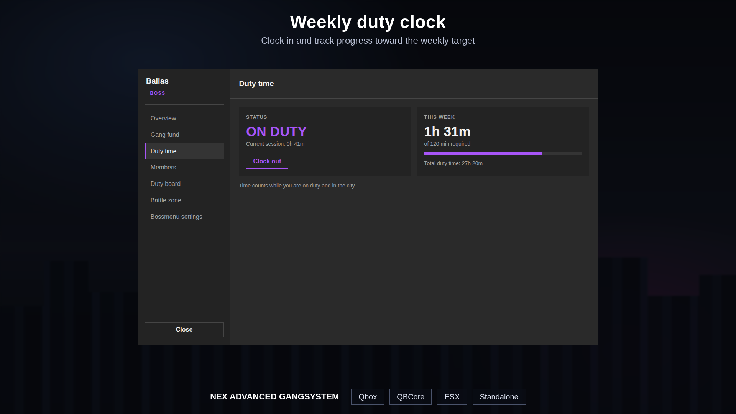Open the Battle zone section

(x=184, y=200)
